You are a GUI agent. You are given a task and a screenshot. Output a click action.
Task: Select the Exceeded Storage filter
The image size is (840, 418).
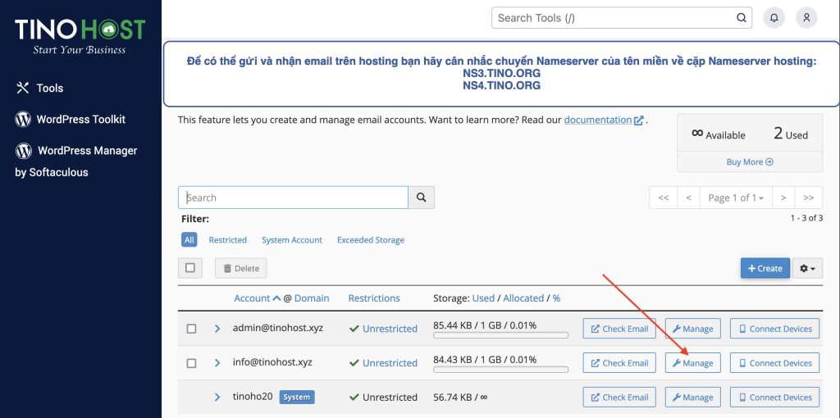tap(371, 240)
